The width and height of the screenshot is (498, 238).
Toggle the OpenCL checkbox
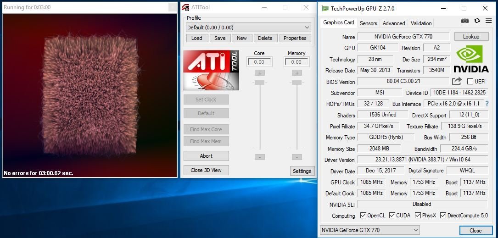click(363, 216)
